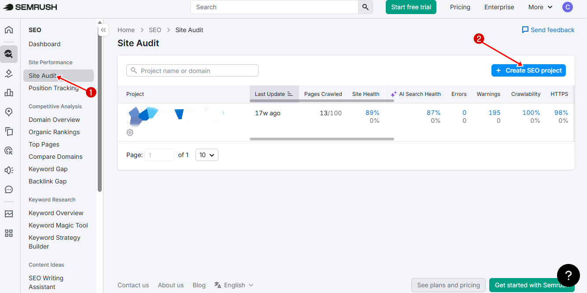Image resolution: width=587 pixels, height=293 pixels.
Task: Open project settings gear icon
Action: 130,132
